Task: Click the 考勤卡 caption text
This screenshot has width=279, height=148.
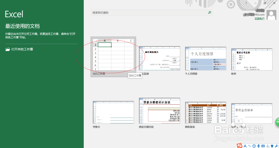Action: tap(96, 127)
